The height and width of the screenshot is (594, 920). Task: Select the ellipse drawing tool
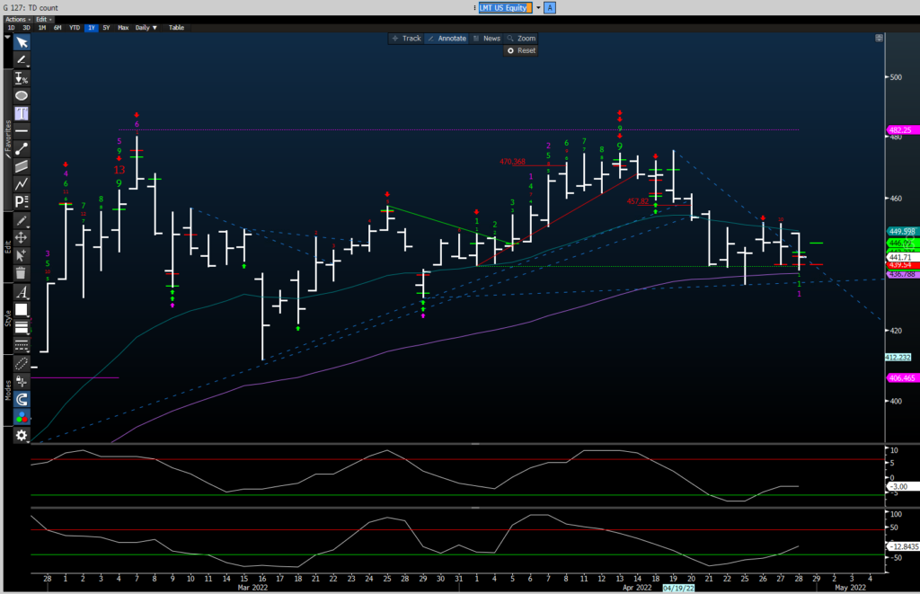[22, 95]
